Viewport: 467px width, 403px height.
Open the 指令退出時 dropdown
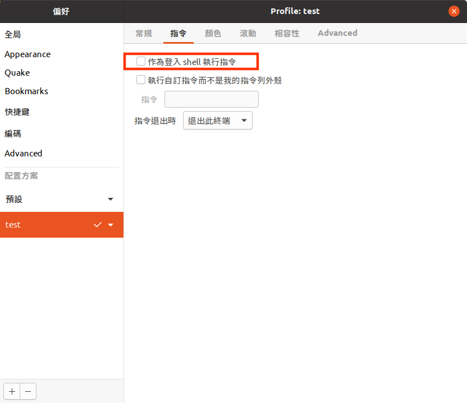coord(218,121)
